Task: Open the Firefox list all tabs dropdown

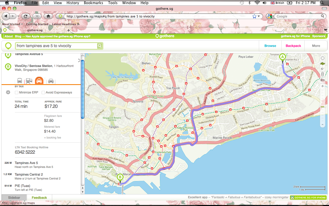Action: point(326,30)
